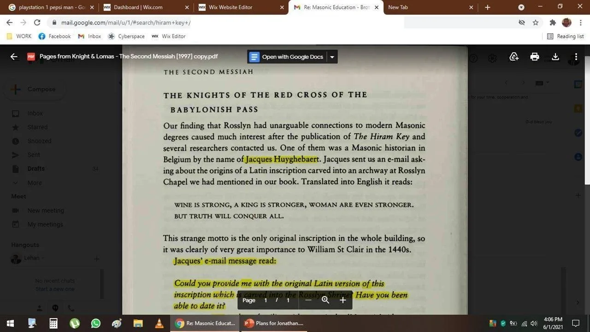Open the Wix Editor bookmark
Viewport: 590px width, 332px height.
pos(169,36)
